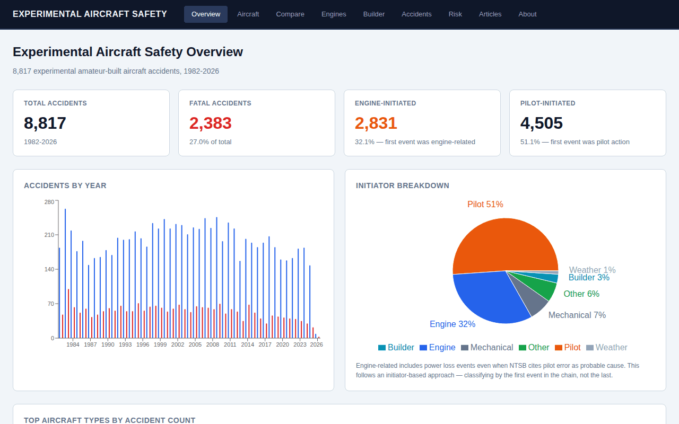Screen dimensions: 679x424
Task: Open the Total Accidents stat card
Action: [91, 122]
